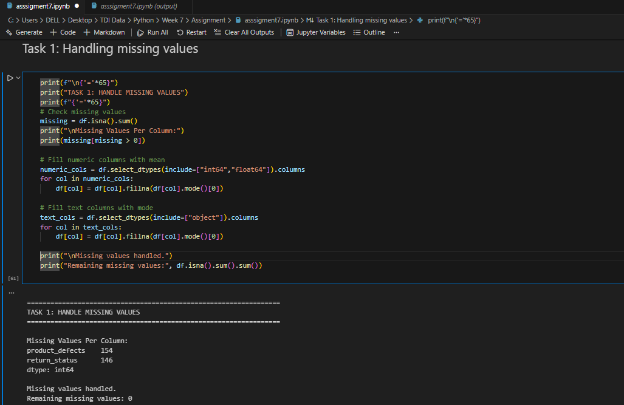Show the notebook Outline
This screenshot has height=405, width=624.
tap(369, 33)
